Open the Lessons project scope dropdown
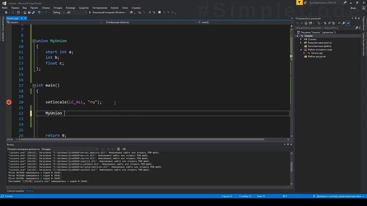Image resolution: width=367 pixels, height=206 pixels. (54, 22)
